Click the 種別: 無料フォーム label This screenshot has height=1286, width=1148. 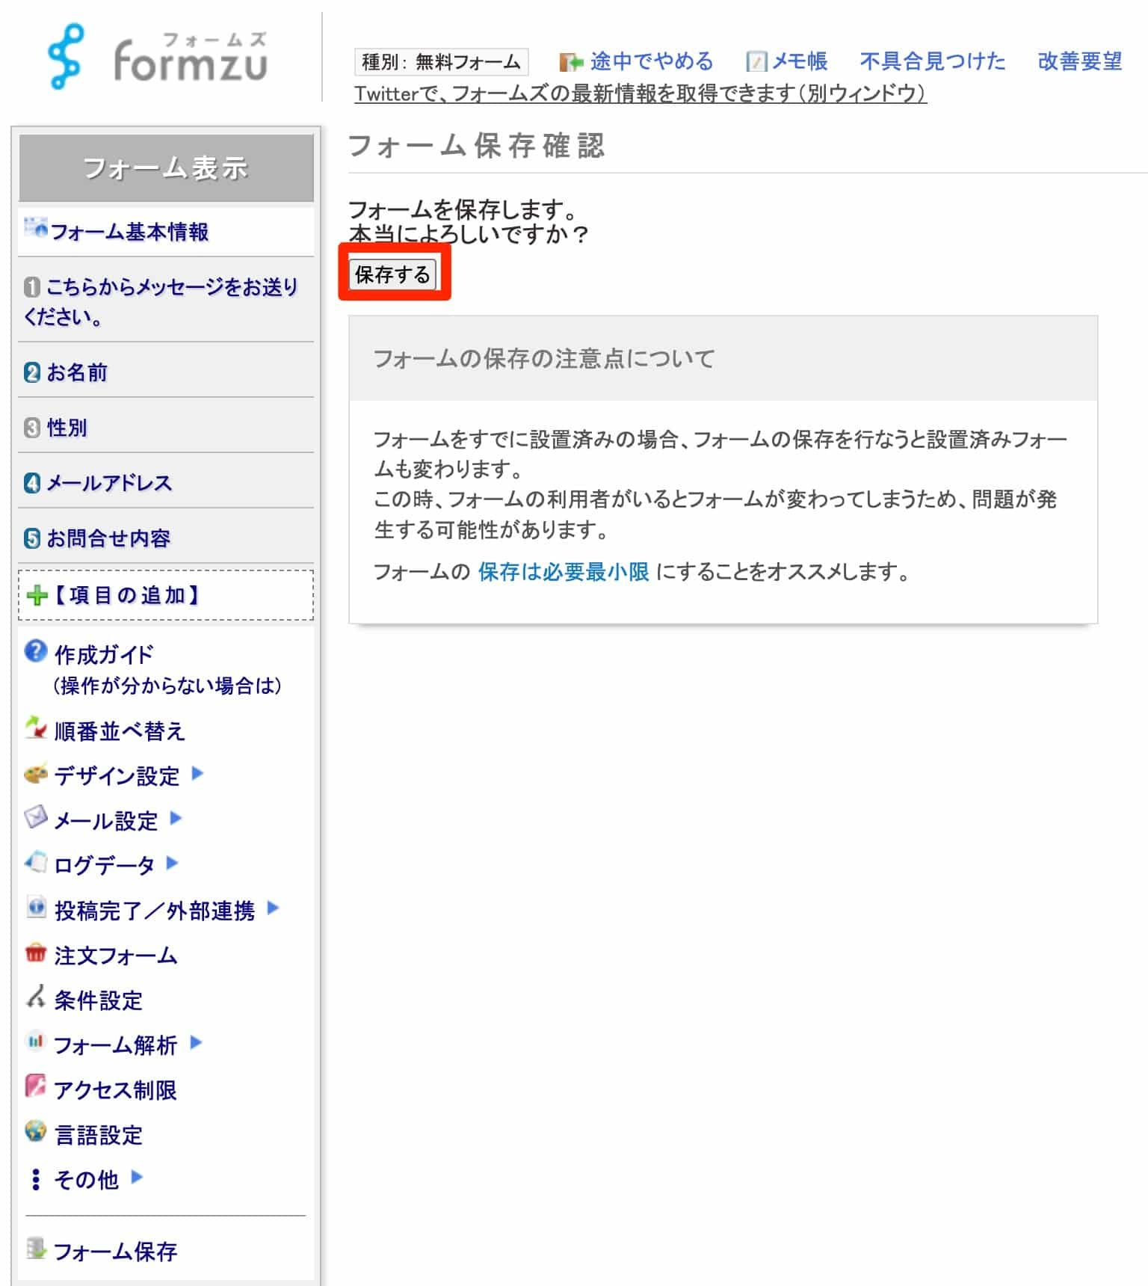(x=442, y=61)
